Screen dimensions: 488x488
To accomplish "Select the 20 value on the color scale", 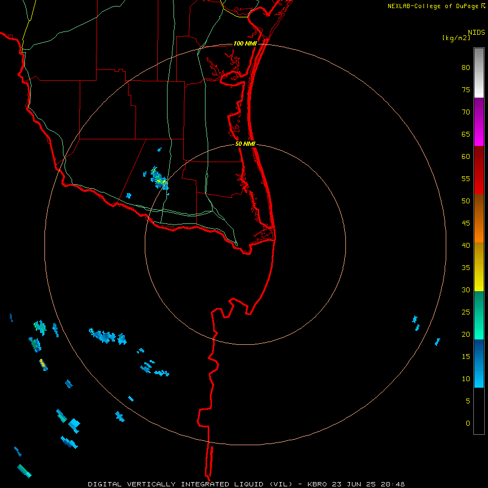I will click(466, 334).
